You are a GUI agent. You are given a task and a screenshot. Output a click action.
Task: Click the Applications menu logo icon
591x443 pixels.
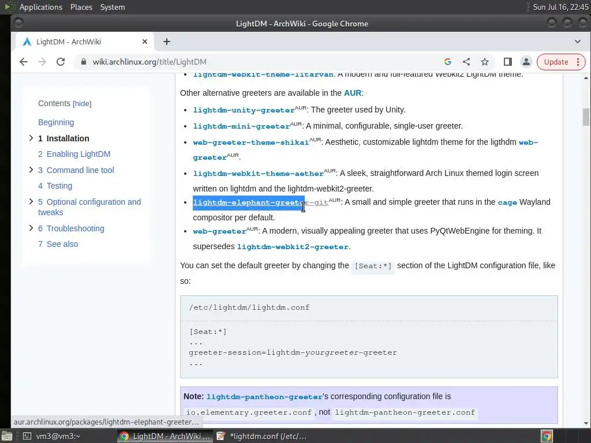(x=9, y=7)
